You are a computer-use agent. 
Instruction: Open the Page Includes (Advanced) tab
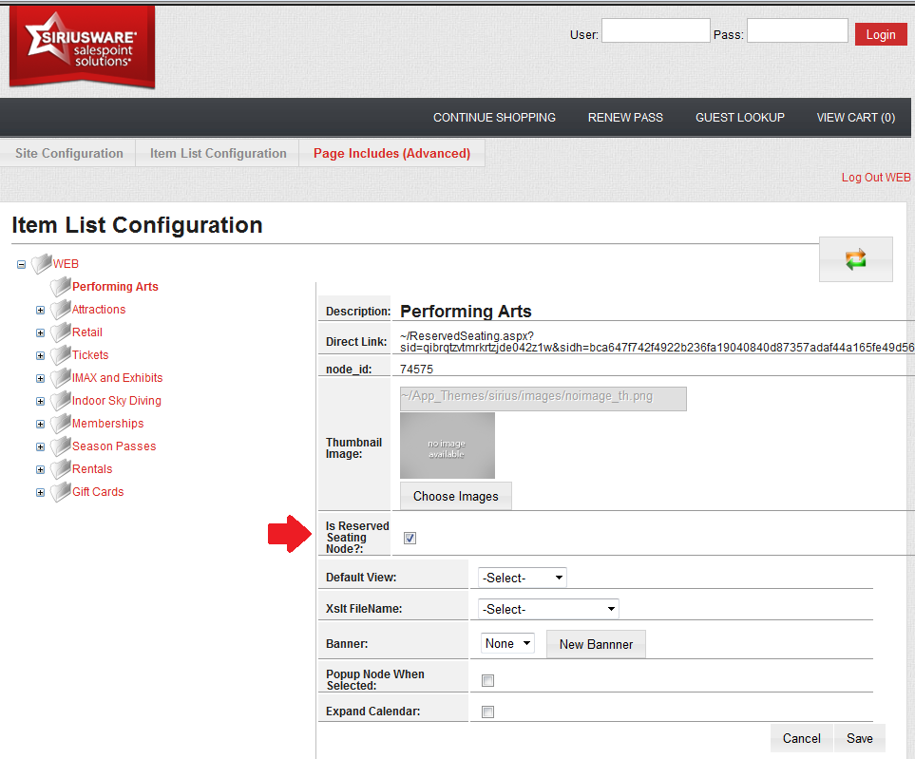pyautogui.click(x=391, y=154)
